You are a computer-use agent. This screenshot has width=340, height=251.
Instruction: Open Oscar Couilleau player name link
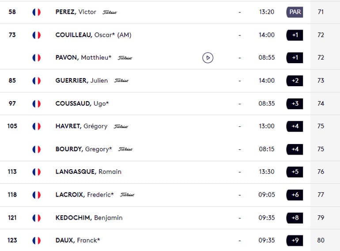(x=94, y=35)
